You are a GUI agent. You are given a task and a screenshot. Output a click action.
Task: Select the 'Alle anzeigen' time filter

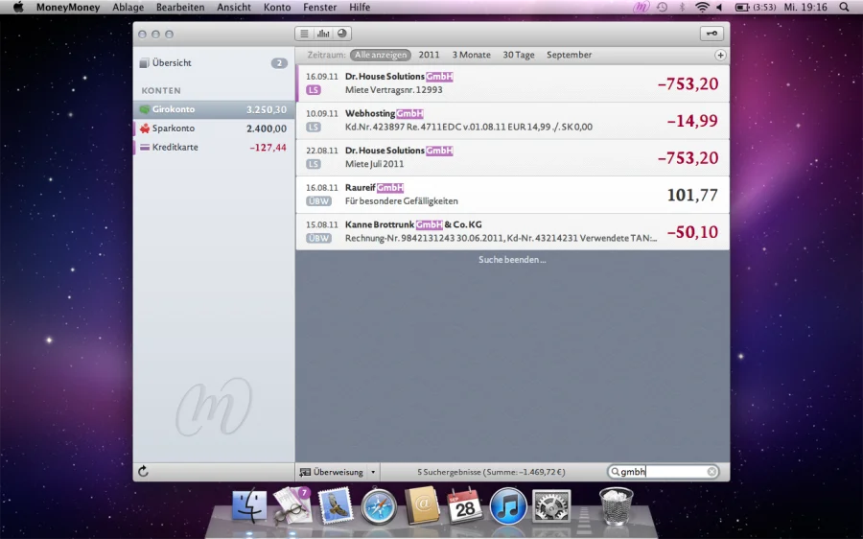pyautogui.click(x=380, y=56)
